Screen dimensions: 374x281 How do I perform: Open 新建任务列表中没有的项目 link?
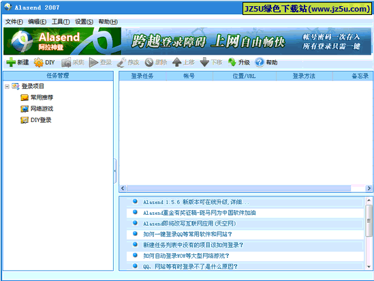(x=193, y=245)
